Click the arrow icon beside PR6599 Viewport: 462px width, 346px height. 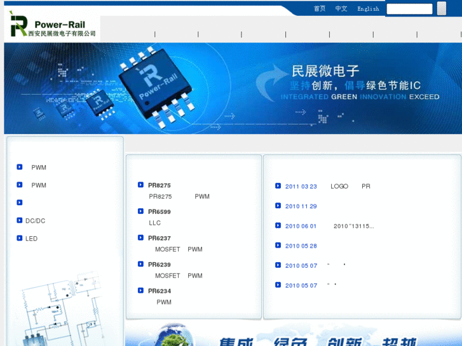[x=140, y=211]
